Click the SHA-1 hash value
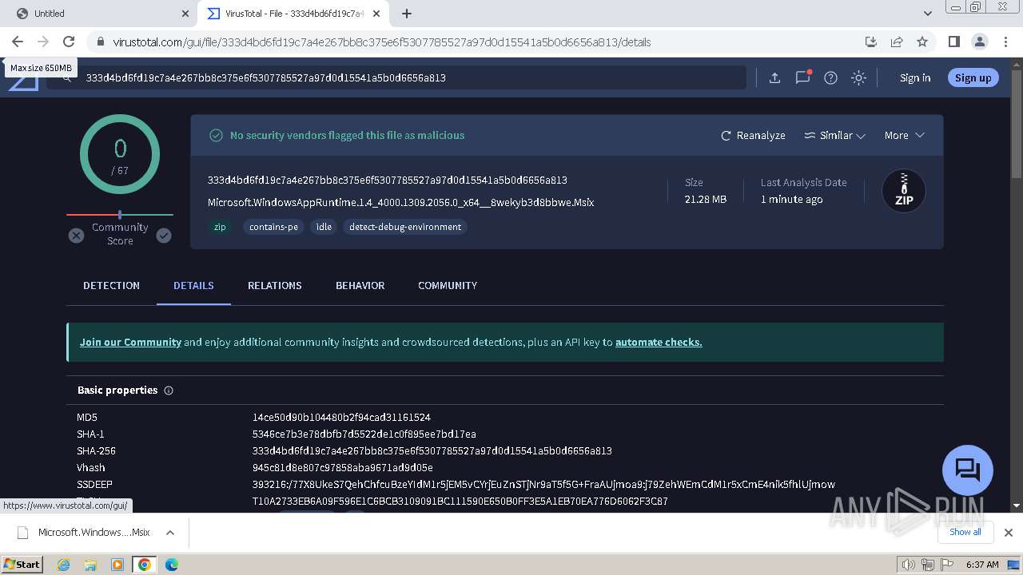Screen dimensions: 1023x575 (364, 434)
